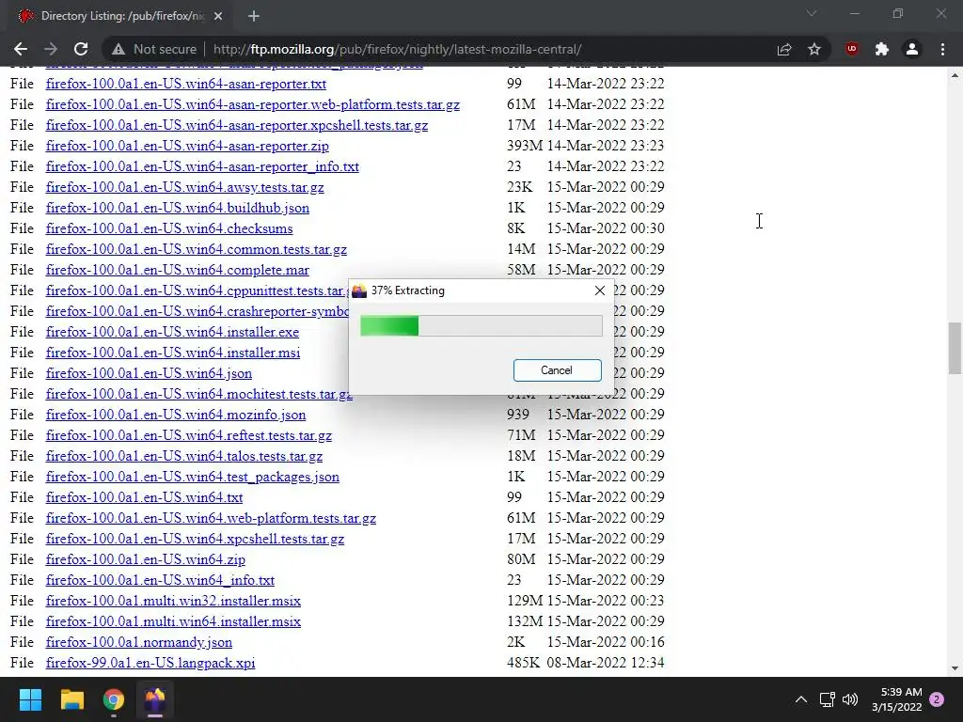Cancel the extraction
This screenshot has height=722, width=963.
[x=557, y=370]
